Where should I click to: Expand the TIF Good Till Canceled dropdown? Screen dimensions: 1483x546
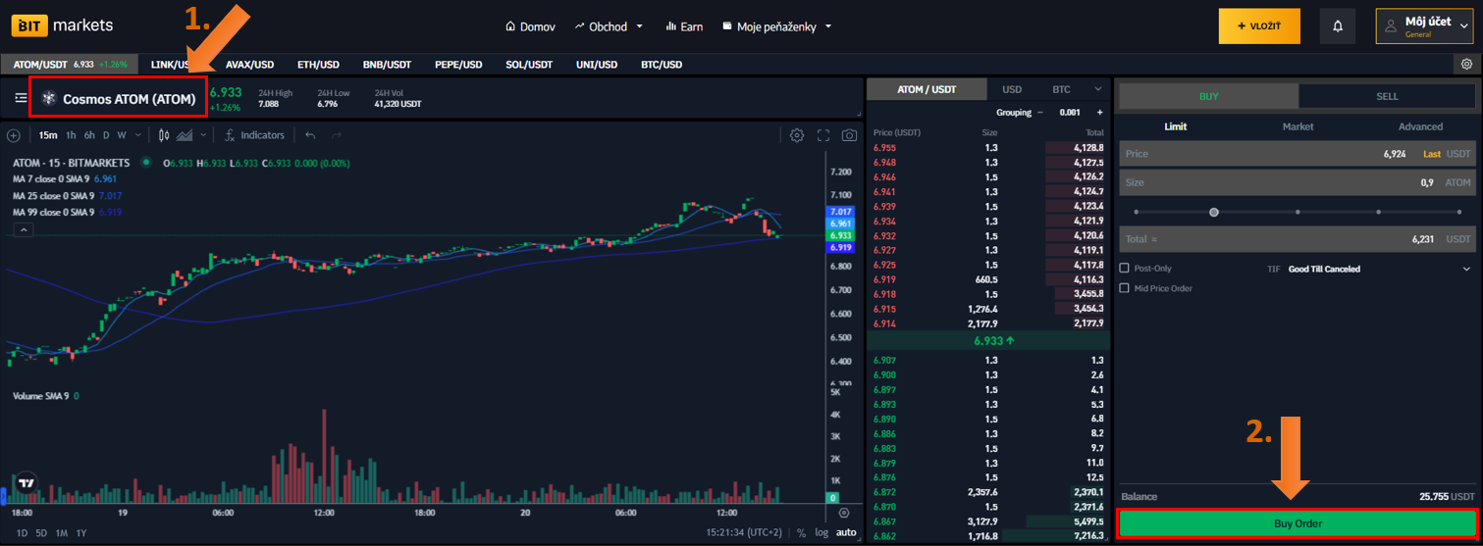(x=1466, y=269)
